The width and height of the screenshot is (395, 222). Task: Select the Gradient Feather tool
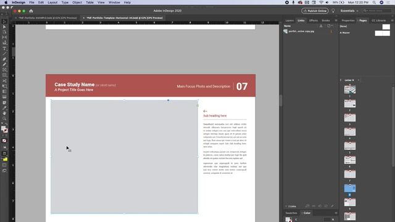point(4,97)
